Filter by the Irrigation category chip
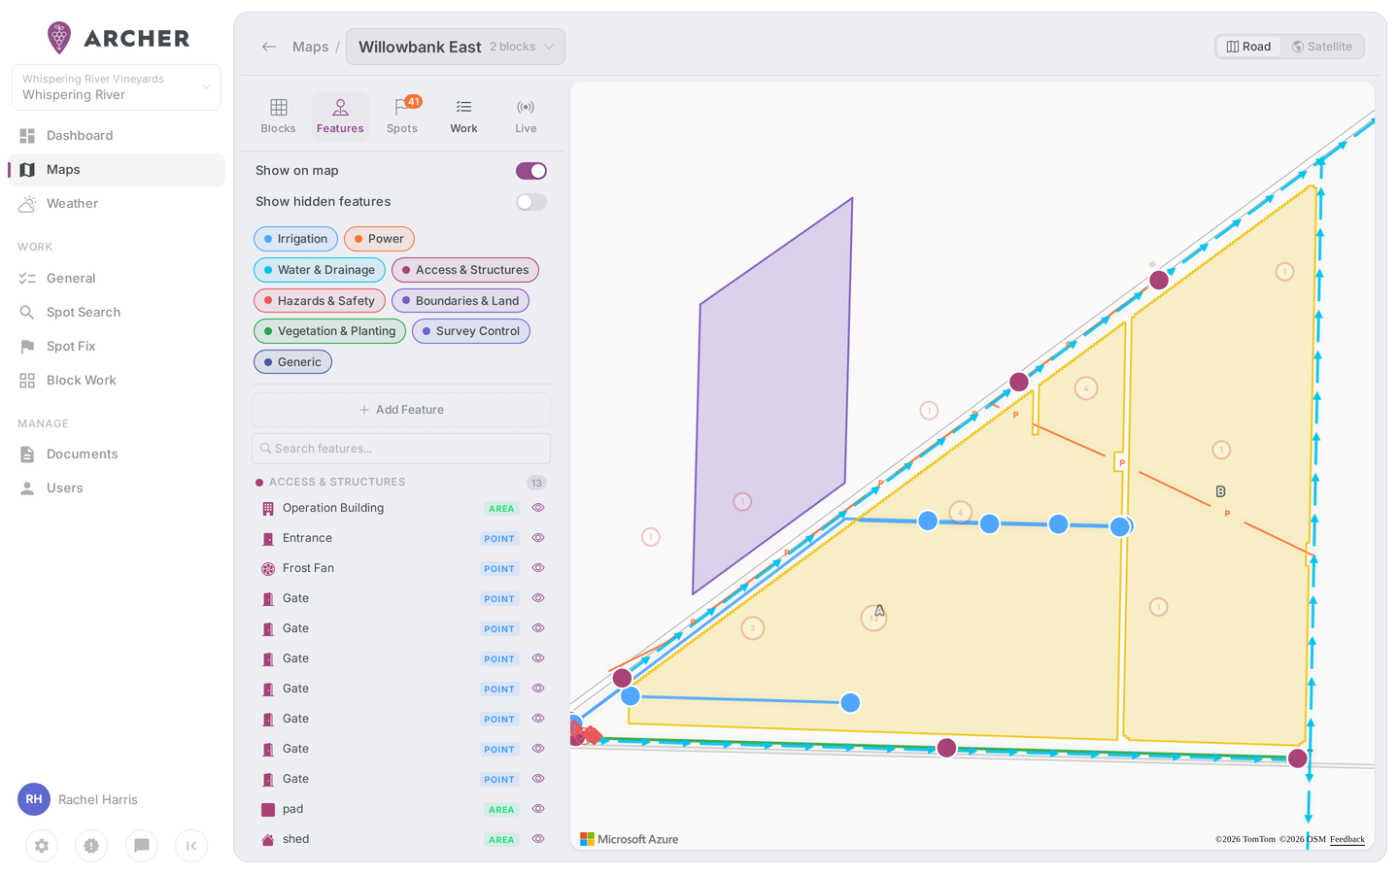 coord(295,239)
